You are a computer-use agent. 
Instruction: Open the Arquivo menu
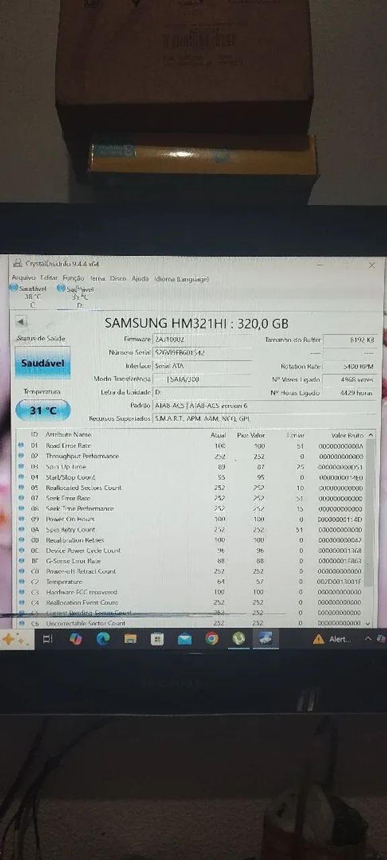point(24,278)
